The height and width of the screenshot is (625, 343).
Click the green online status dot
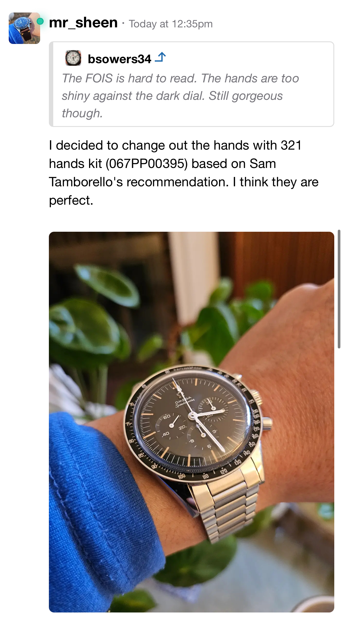[x=40, y=21]
